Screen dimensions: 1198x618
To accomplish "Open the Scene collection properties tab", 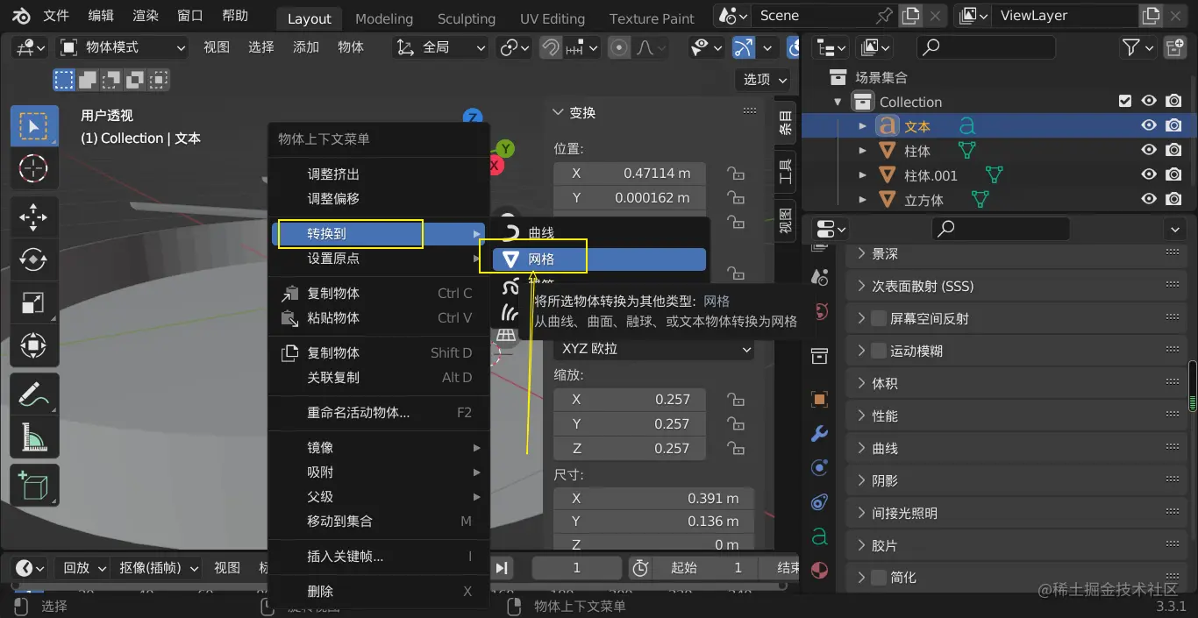I will click(820, 356).
